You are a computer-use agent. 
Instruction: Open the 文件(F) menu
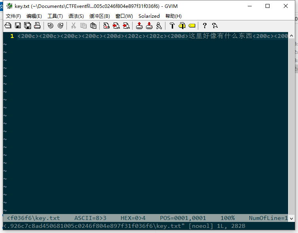[x=13, y=16]
